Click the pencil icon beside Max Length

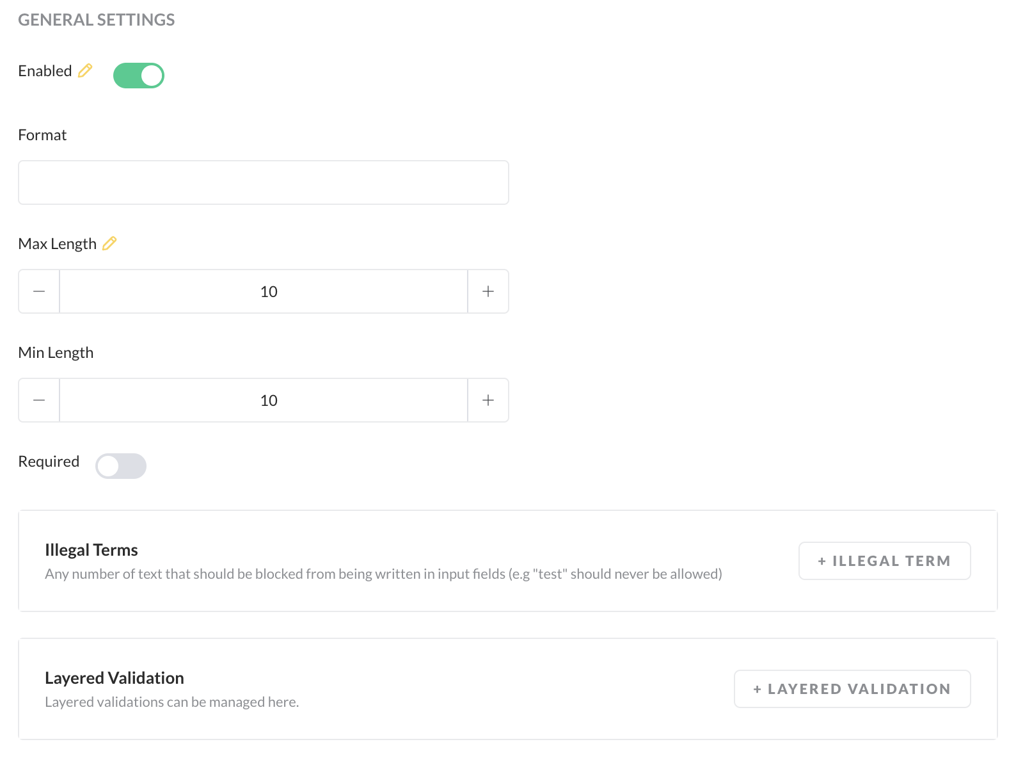click(x=109, y=243)
